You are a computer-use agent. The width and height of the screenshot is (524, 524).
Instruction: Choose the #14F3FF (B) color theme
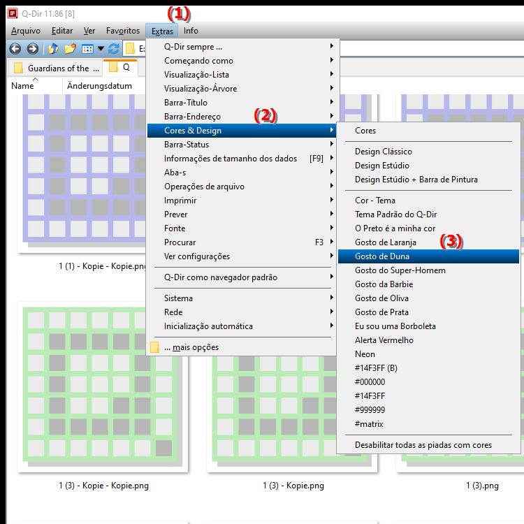coord(428,368)
